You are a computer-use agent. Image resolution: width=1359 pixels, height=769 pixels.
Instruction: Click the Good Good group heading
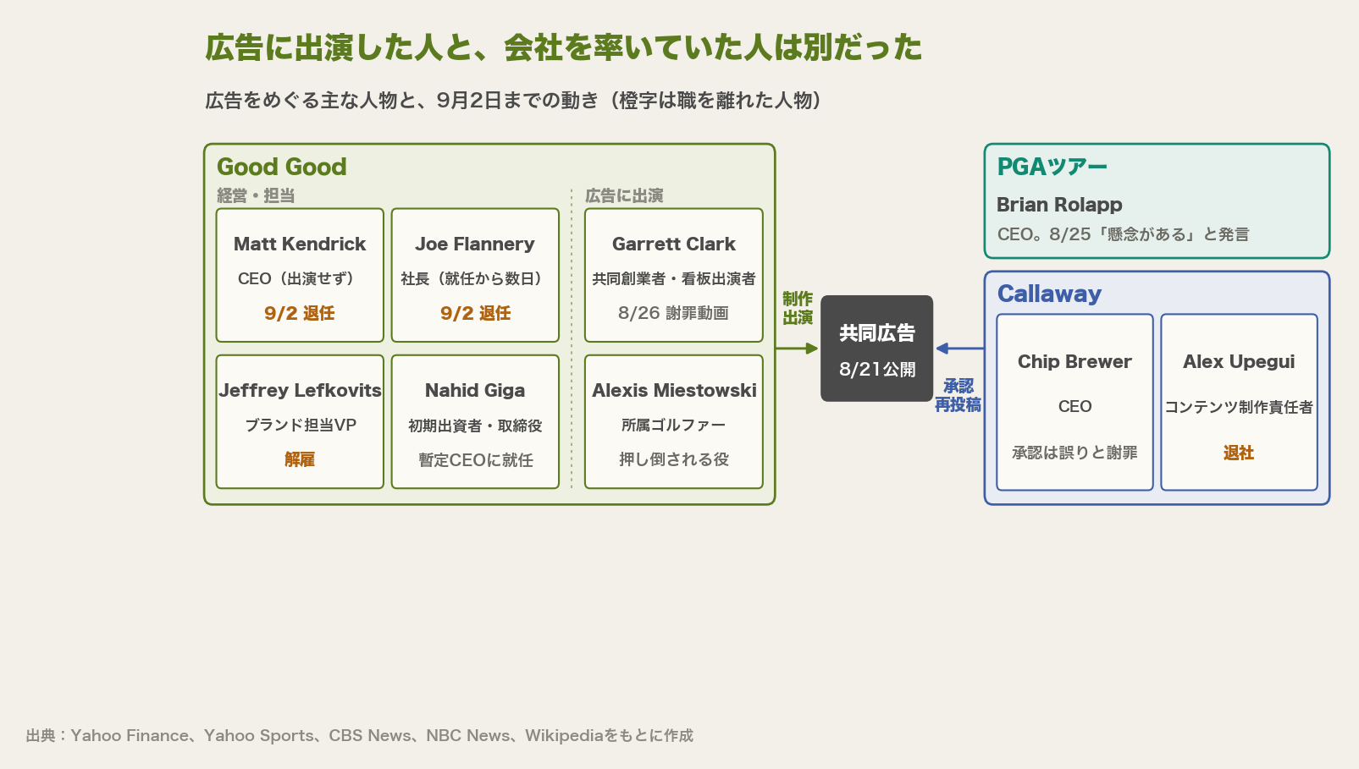(282, 167)
